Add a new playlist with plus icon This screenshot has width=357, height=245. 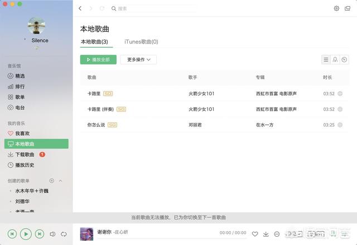(52, 180)
